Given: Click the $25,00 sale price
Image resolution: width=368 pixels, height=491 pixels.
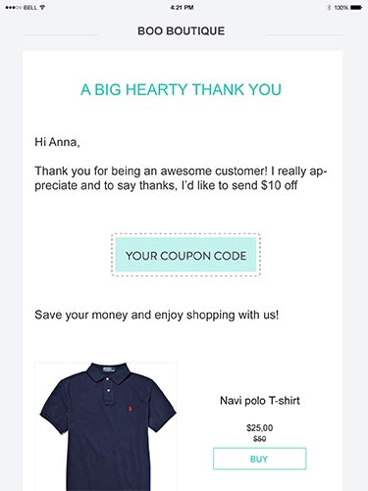Looking at the screenshot, I should [260, 427].
